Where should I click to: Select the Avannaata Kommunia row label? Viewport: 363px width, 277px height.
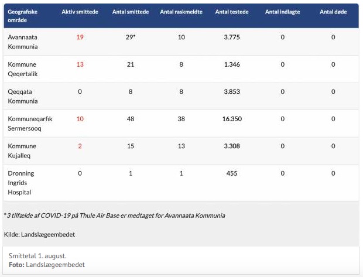point(23,42)
